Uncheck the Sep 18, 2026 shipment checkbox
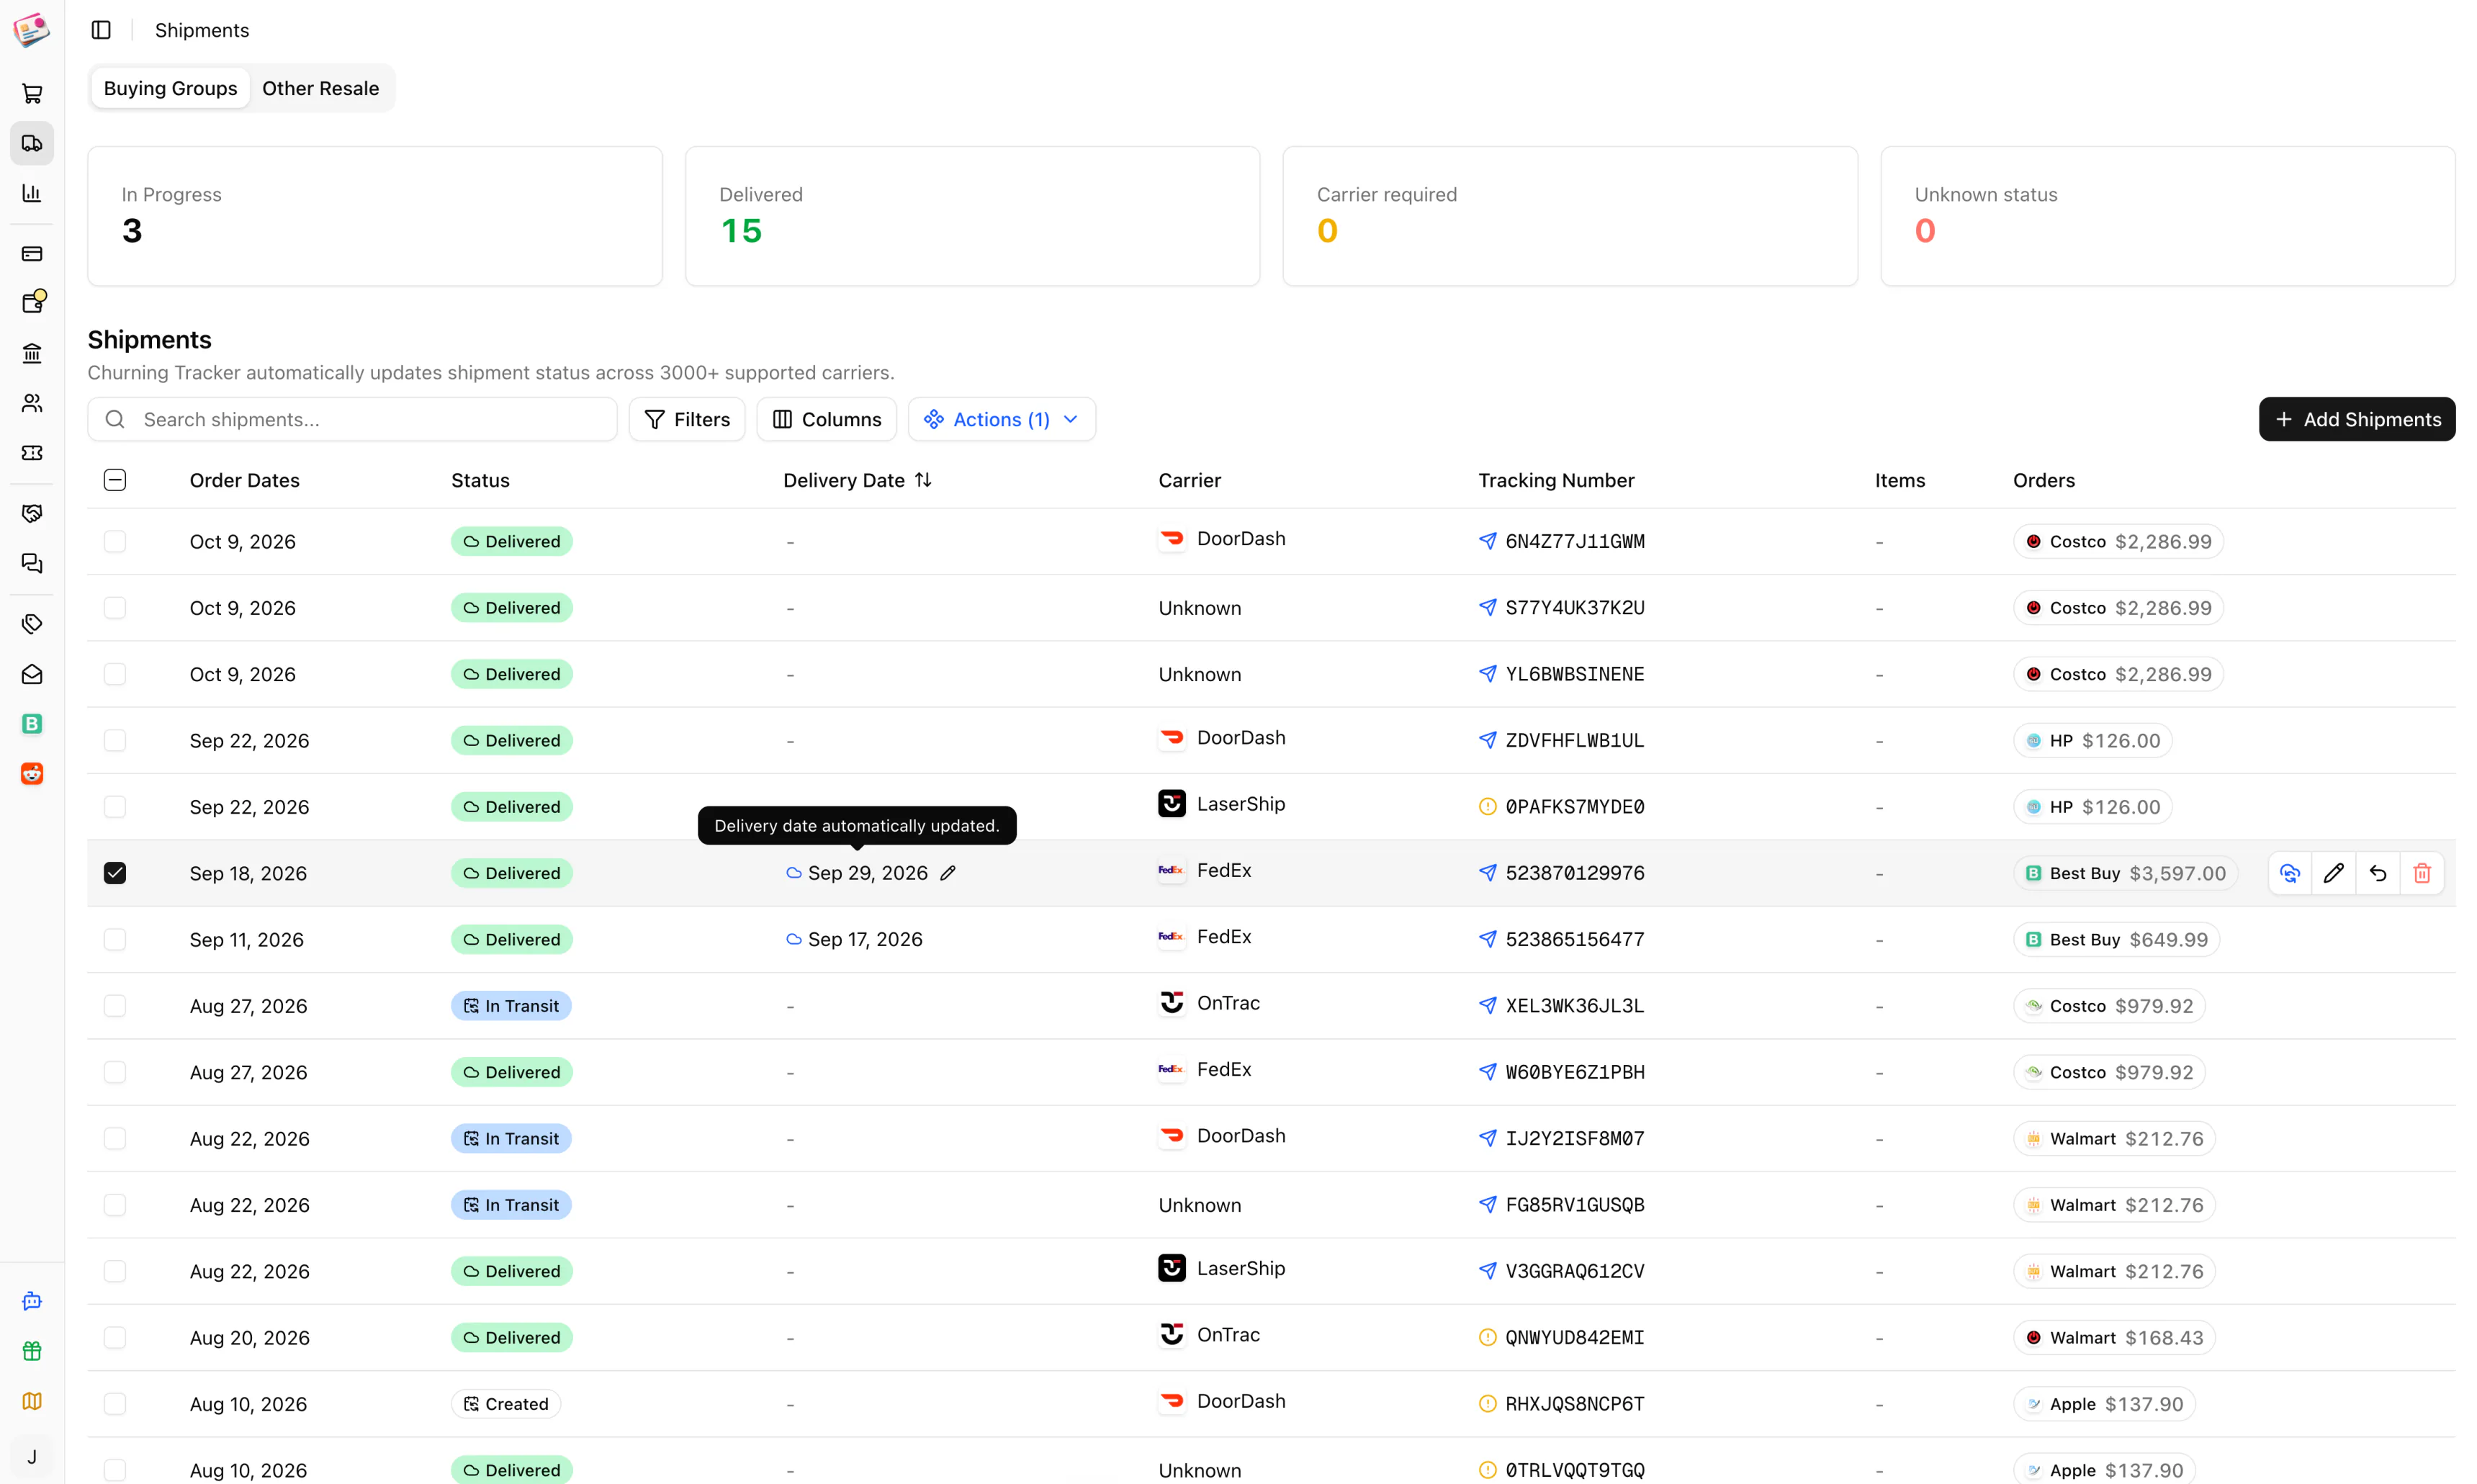The image size is (2477, 1484). tap(115, 873)
